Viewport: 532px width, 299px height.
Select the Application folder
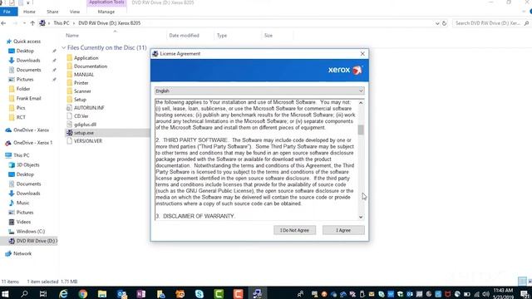click(x=86, y=58)
